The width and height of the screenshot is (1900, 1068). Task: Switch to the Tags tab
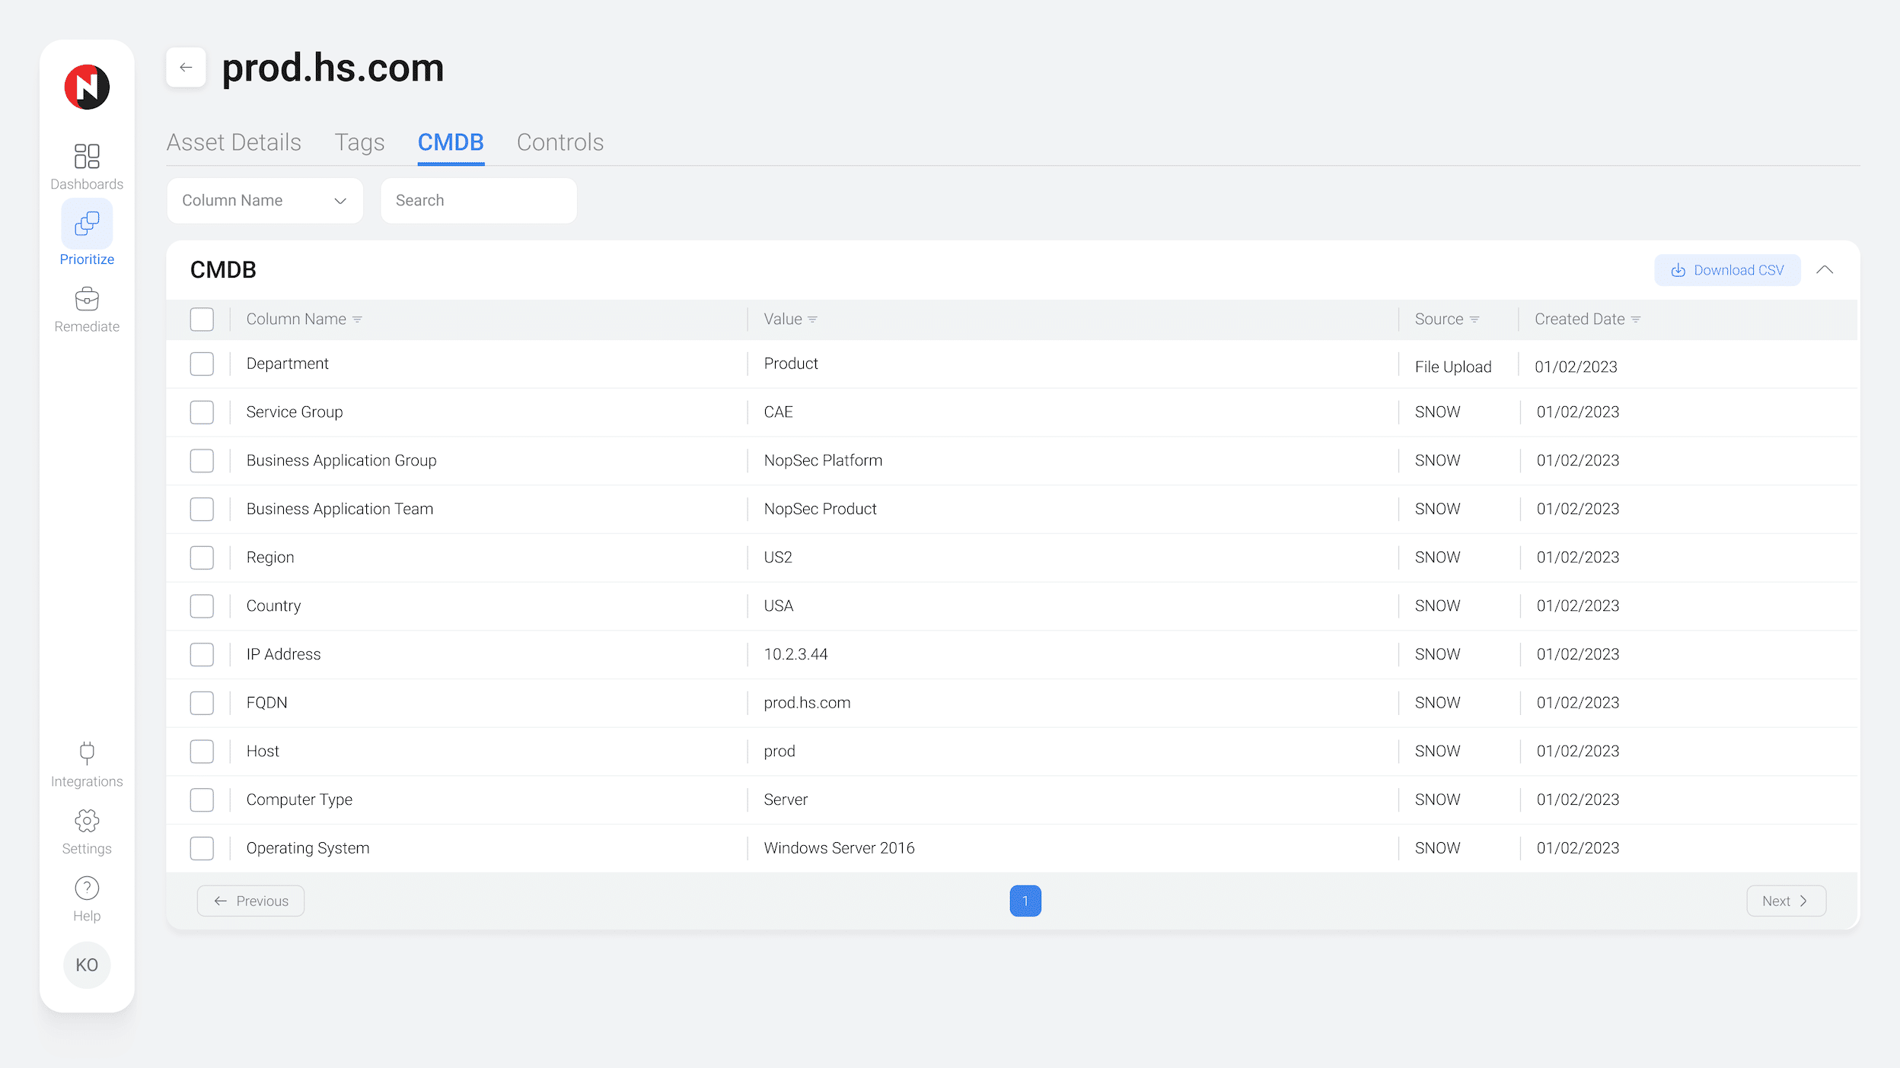pyautogui.click(x=359, y=142)
